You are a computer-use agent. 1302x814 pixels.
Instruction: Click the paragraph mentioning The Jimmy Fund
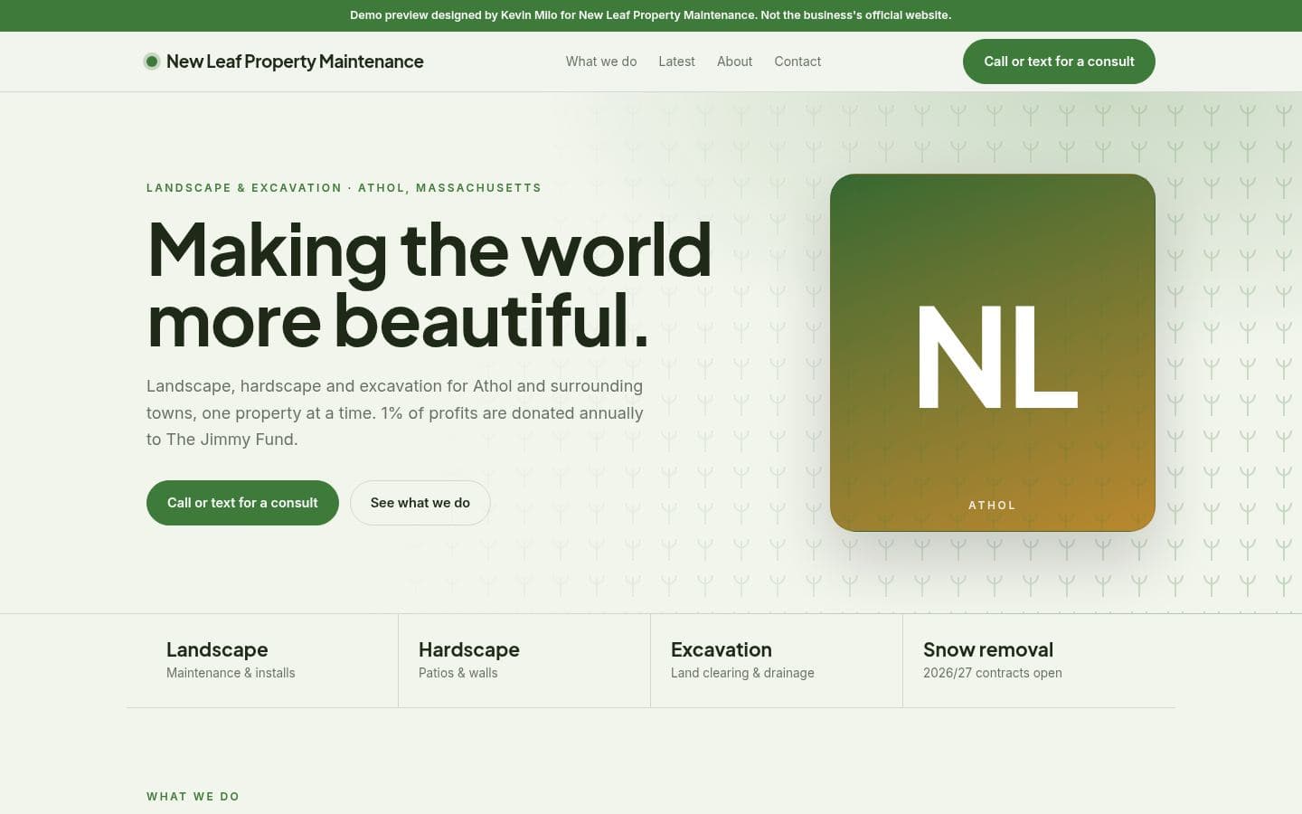pos(395,412)
